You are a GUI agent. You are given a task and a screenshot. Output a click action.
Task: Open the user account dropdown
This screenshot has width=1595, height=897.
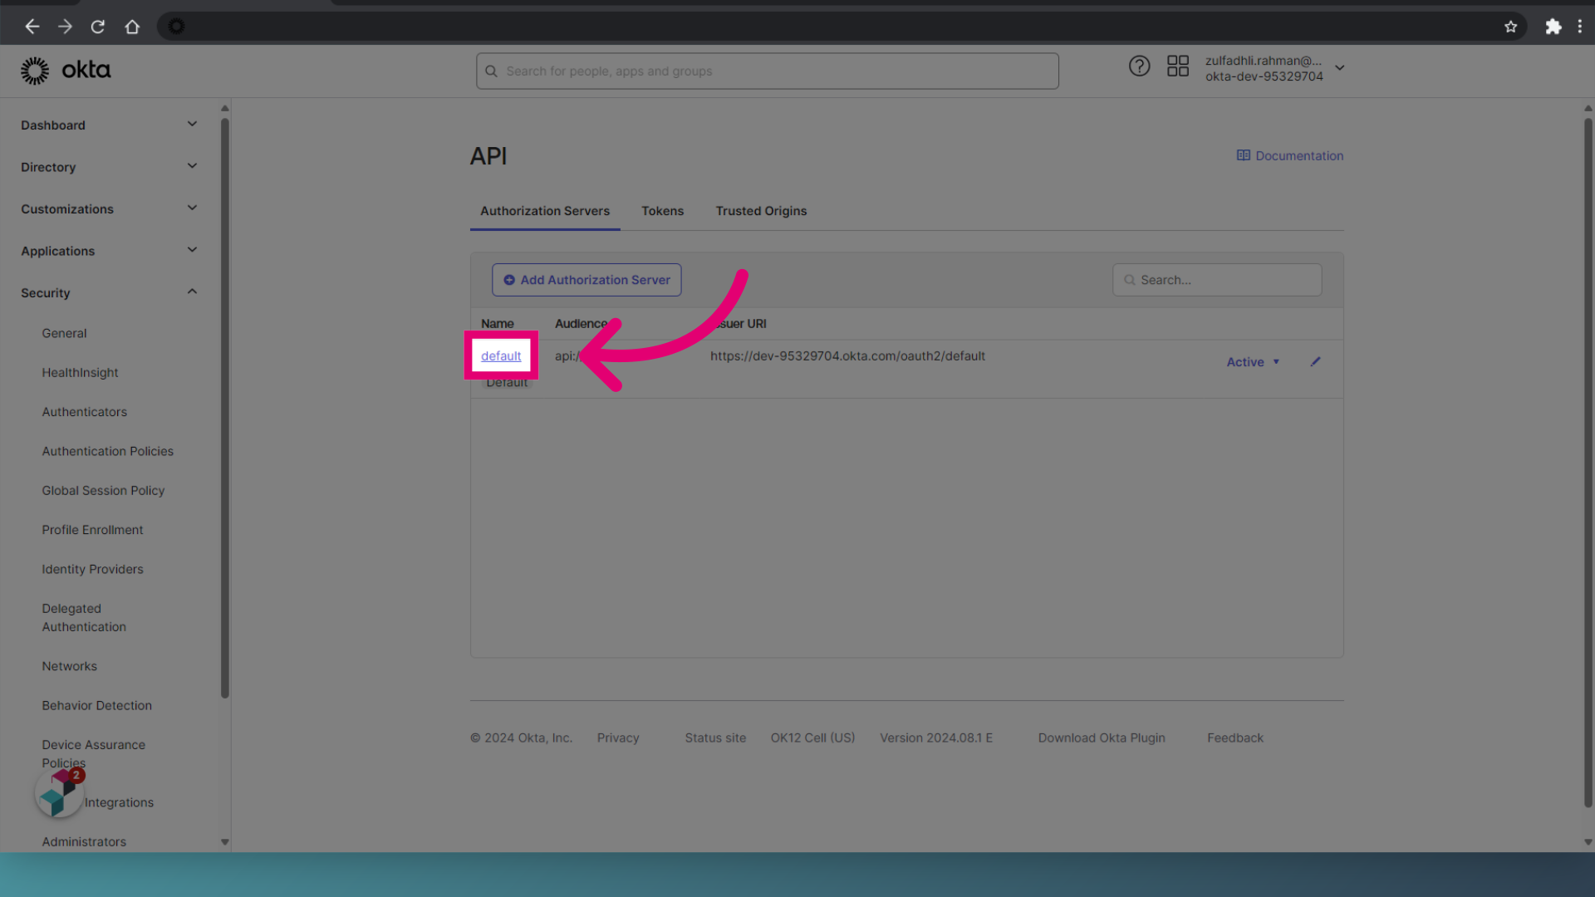[1275, 68]
